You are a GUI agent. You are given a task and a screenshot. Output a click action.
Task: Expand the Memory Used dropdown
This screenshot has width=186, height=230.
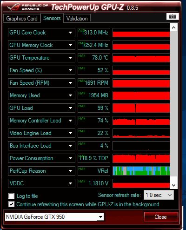41,95
